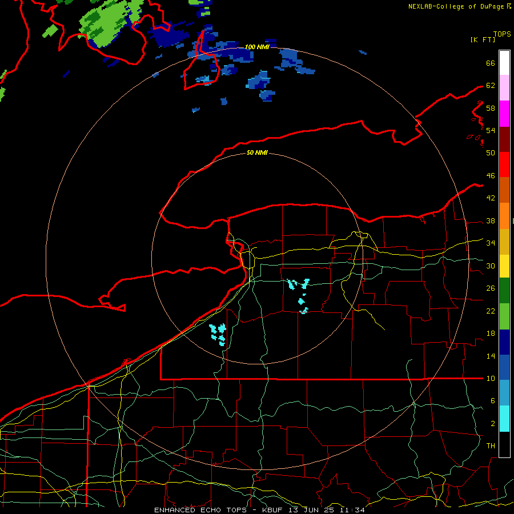This screenshot has width=514, height=514.
Task: Pick the yellow legend swatch
Action: pos(504,266)
